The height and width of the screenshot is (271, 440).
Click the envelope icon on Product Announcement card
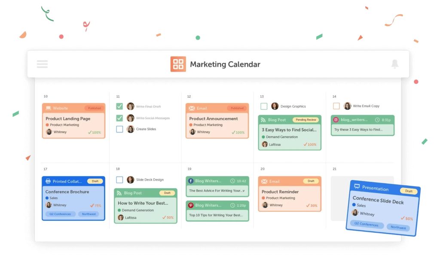(192, 108)
